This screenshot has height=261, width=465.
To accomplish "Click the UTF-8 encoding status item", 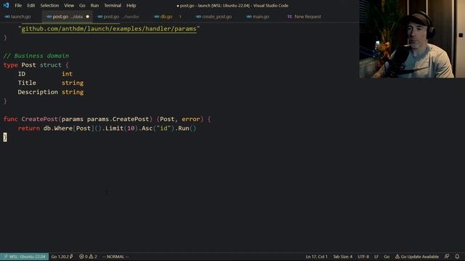I will pyautogui.click(x=363, y=257).
